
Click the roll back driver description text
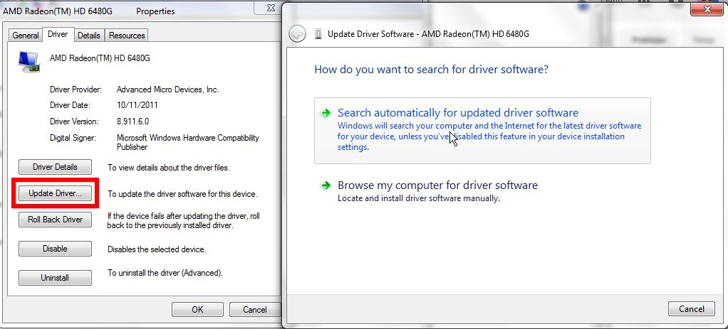(184, 220)
